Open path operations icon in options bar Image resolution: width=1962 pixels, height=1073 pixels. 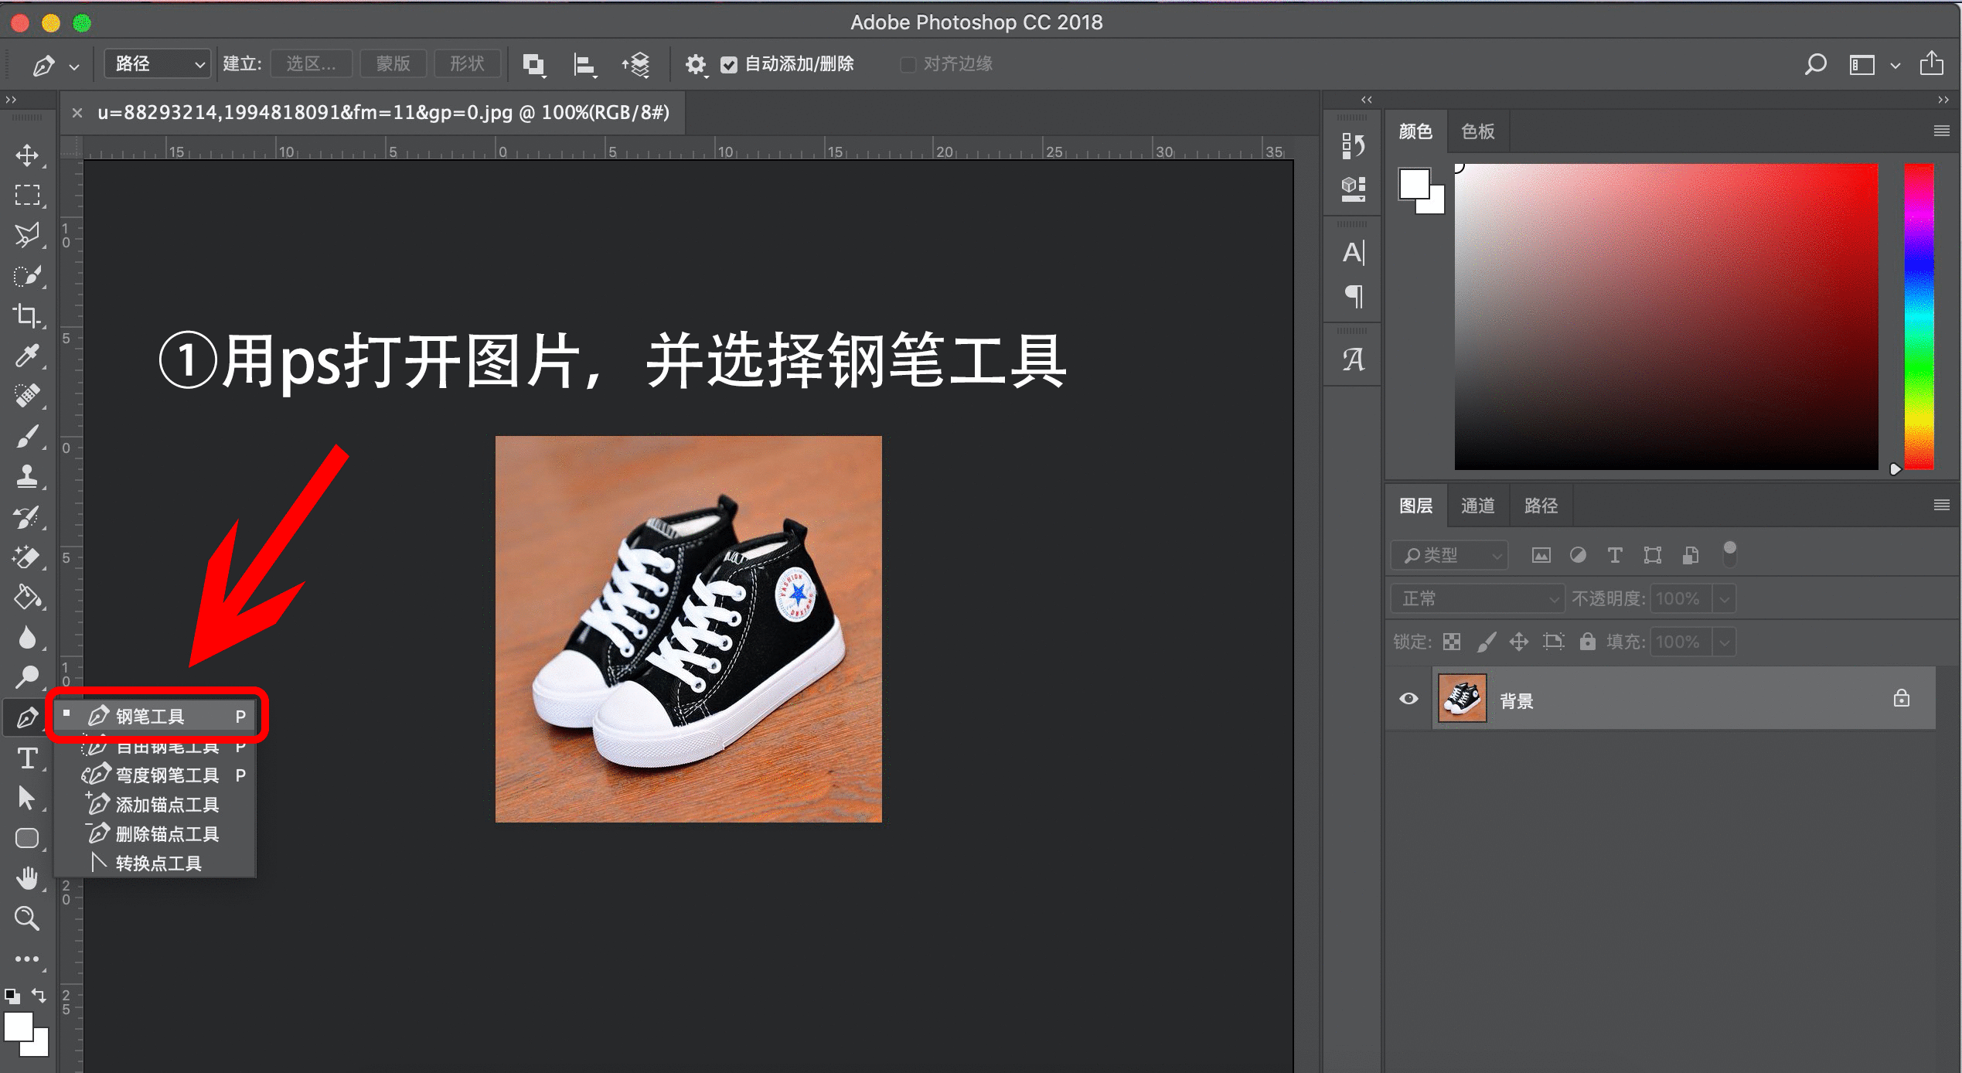533,64
